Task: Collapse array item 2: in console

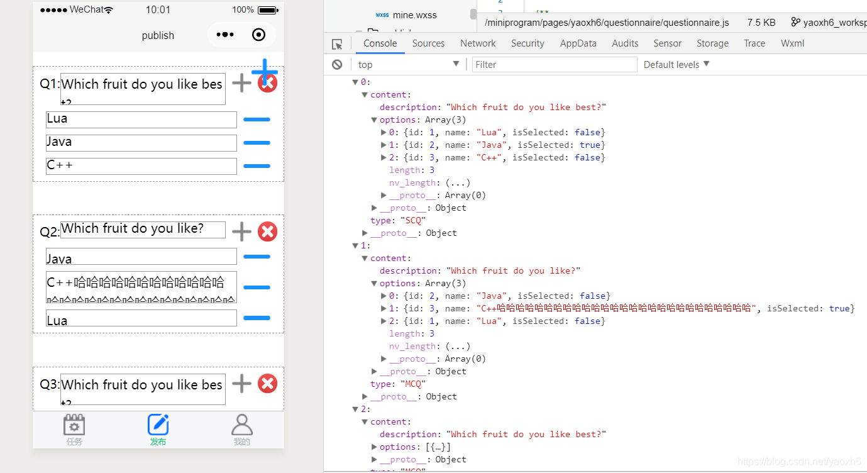Action: [355, 409]
